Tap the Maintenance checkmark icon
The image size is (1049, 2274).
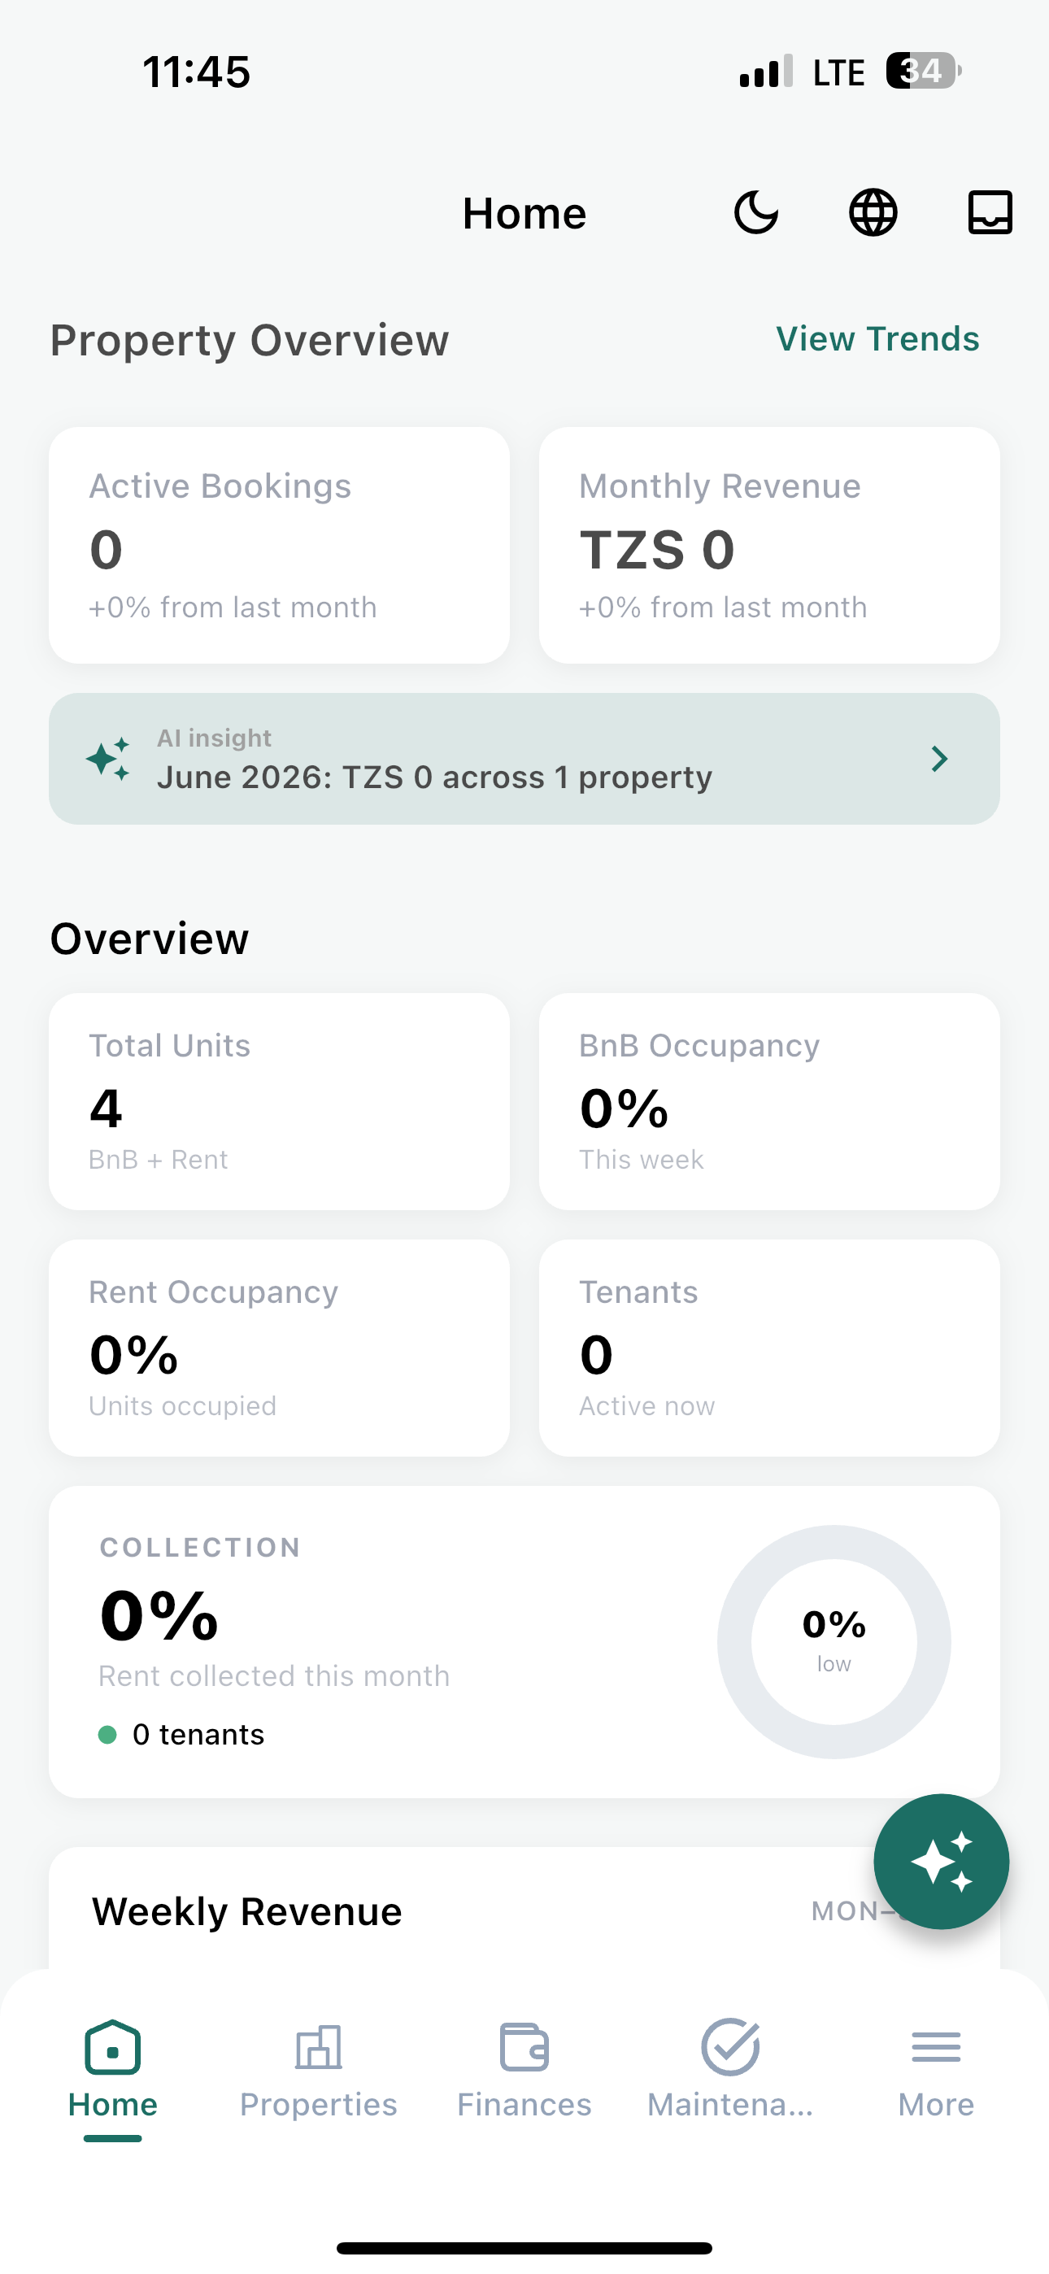(x=730, y=2046)
